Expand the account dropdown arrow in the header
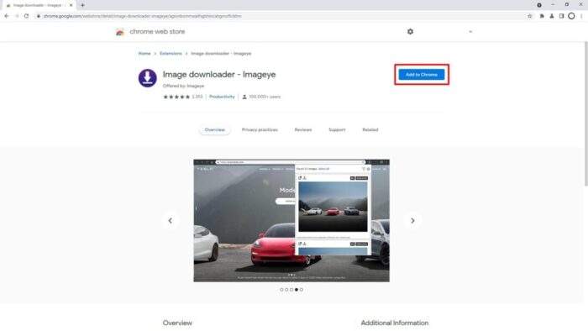Screen dimensions: 588x331 [x=470, y=32]
